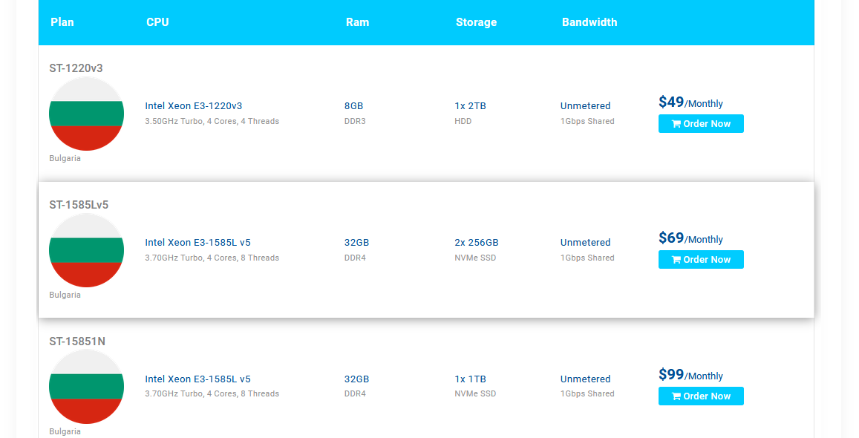Click the Bandwidth column header

tap(589, 22)
